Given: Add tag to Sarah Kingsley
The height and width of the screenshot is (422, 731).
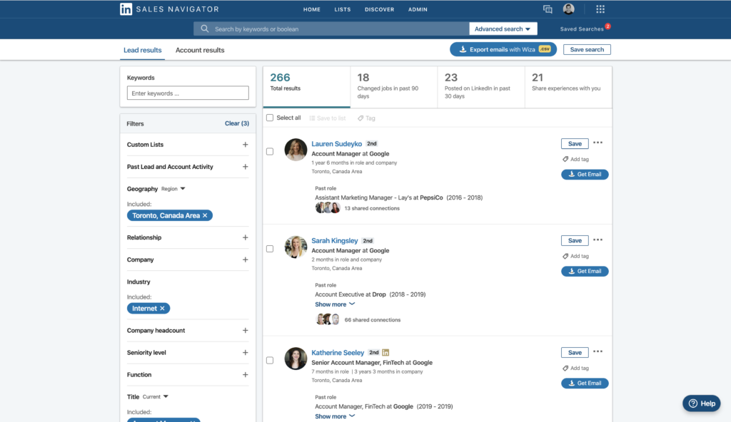Looking at the screenshot, I should (575, 257).
